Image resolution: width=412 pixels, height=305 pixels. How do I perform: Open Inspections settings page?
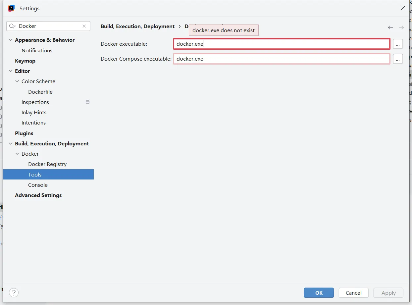coord(35,102)
